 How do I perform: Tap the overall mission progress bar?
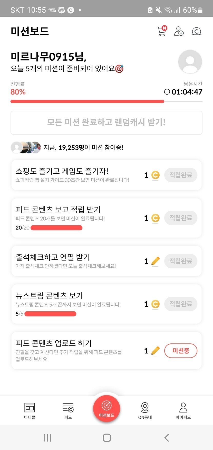106,101
